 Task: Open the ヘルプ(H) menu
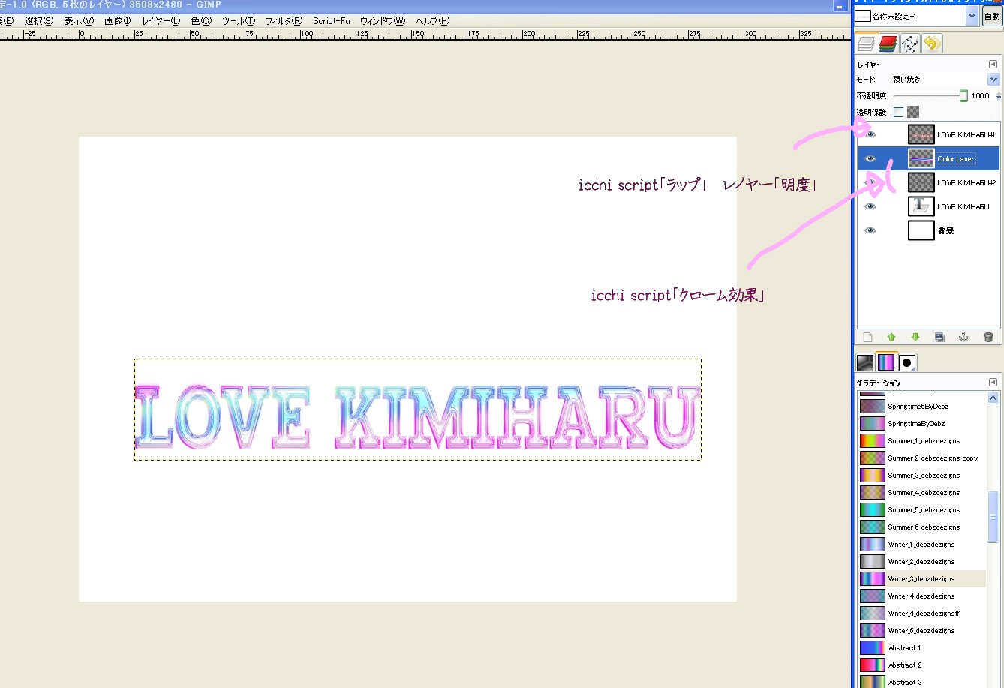(x=432, y=21)
